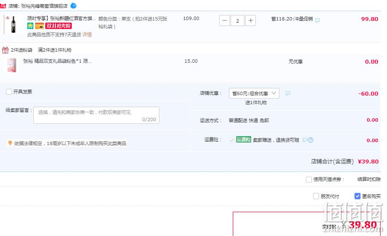The height and width of the screenshot is (236, 387).
Task: Click the 双11抢先购 promotion badge
Action: click(x=59, y=26)
